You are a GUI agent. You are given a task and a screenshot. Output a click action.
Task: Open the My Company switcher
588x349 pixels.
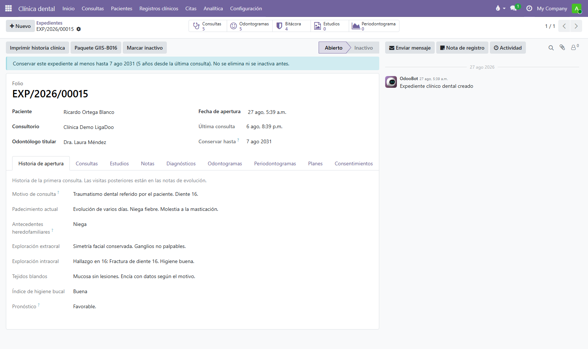click(x=552, y=8)
